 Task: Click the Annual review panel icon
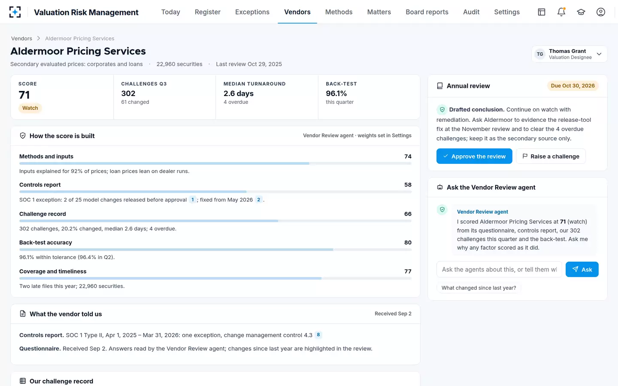pyautogui.click(x=440, y=86)
